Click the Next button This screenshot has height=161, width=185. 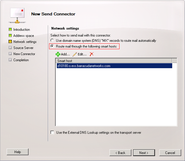click(144, 153)
